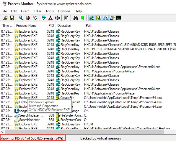Screen dimensions: 176x141
Task: Toggle Show Registry Activity icon
Action: coord(92,18)
